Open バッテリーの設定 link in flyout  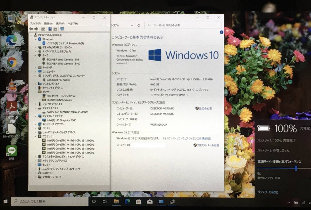point(268,192)
